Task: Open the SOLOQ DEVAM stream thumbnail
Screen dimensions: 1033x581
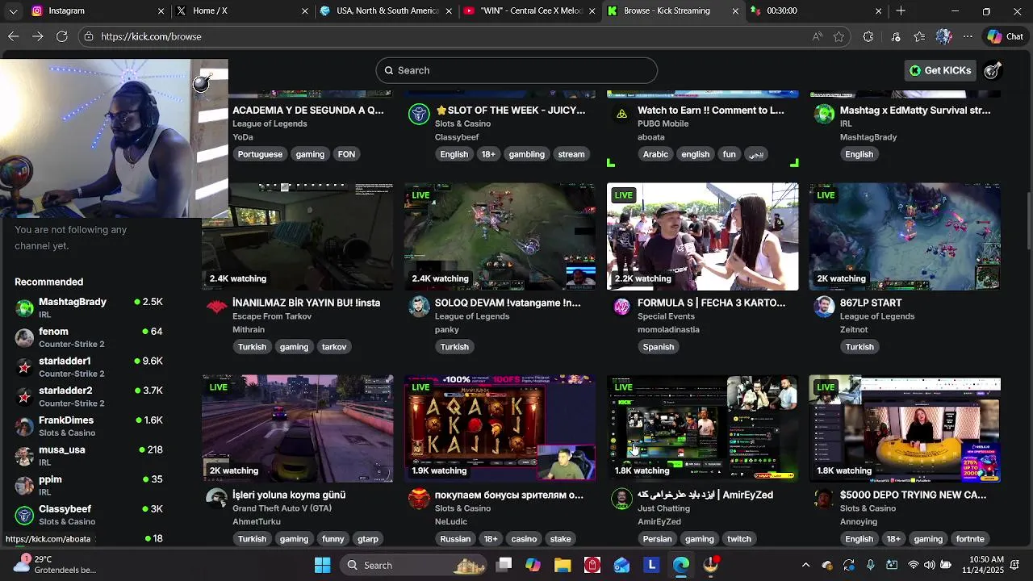Action: [500, 236]
